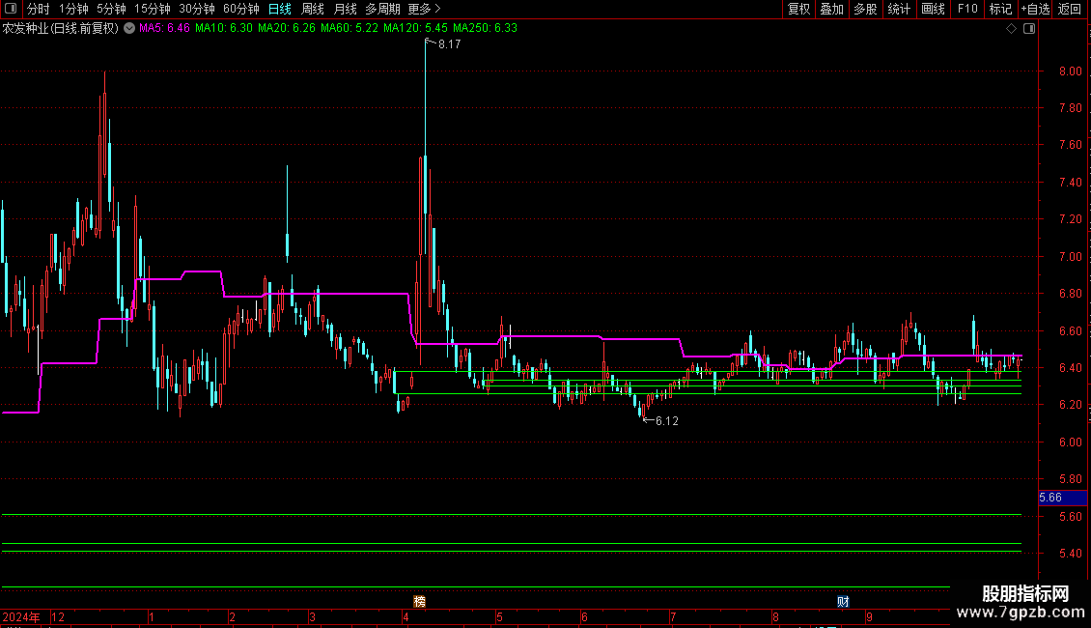
Task: Expand the 农发种业 indicator dropdown arrow
Action: pos(129,28)
